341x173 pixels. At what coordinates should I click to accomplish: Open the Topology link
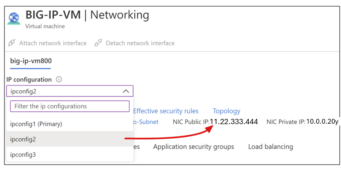pos(227,111)
